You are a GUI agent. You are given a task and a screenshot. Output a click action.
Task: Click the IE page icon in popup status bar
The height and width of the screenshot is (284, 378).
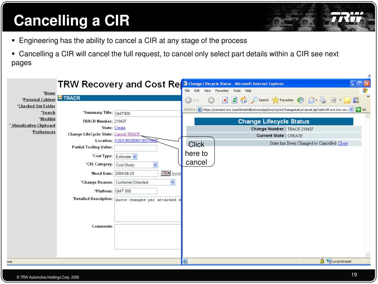[185, 261]
